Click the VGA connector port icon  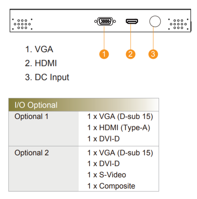pos(105,21)
